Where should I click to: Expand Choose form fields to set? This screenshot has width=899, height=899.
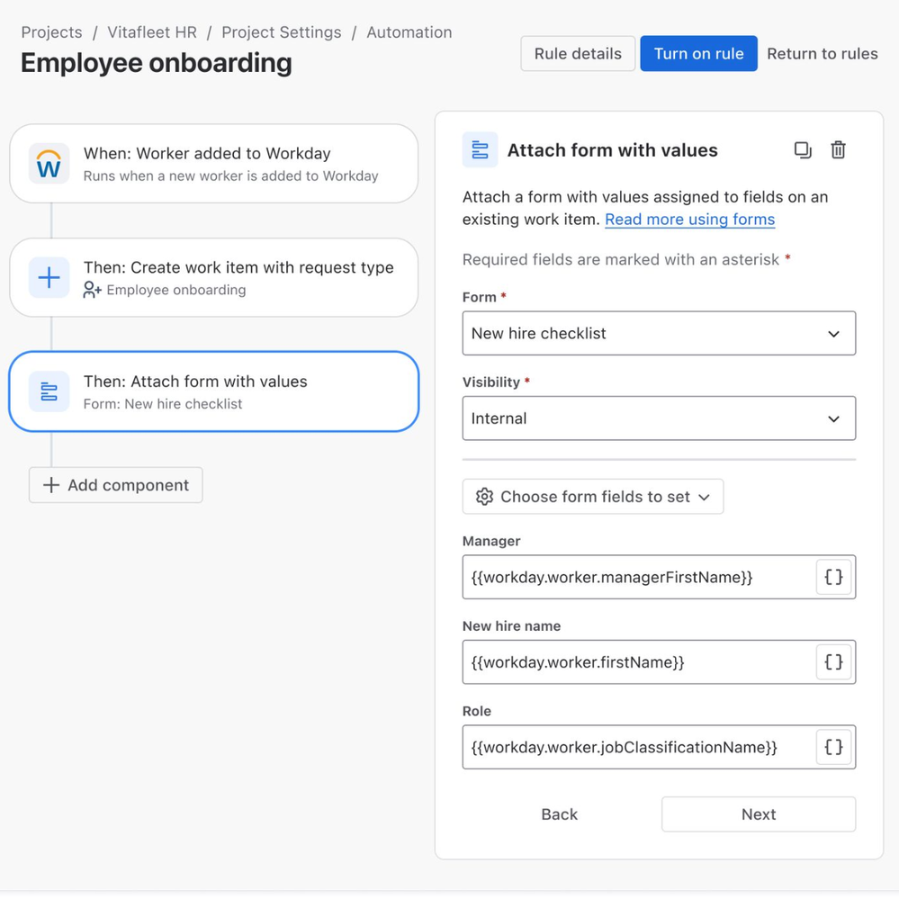pos(592,496)
